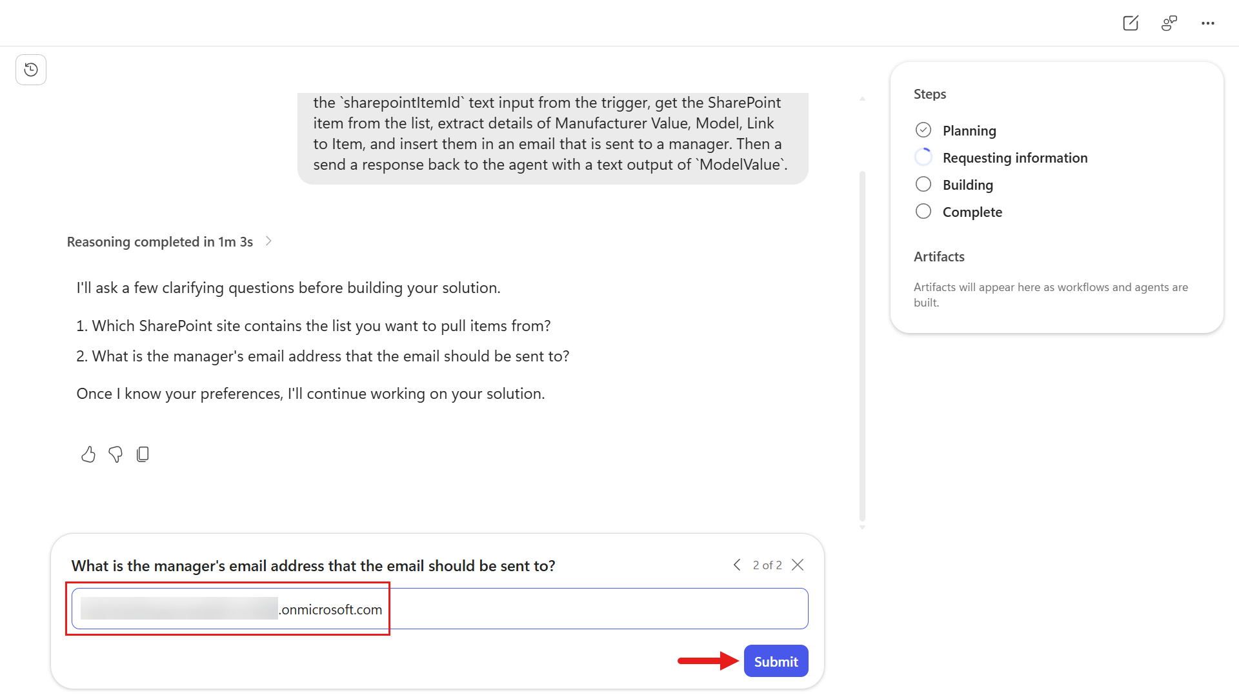Go to previous question with left chevron
Screen dimensions: 1239x697
click(737, 565)
